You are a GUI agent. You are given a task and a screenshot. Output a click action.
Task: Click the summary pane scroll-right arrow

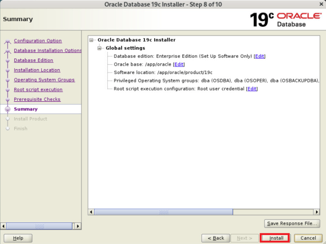pyautogui.click(x=317, y=212)
